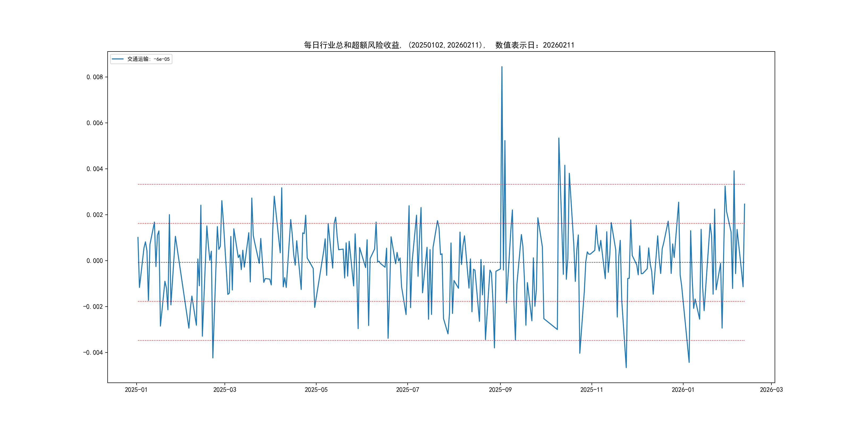
Task: Click the 0.008 y-axis tick label
Action: (x=95, y=77)
